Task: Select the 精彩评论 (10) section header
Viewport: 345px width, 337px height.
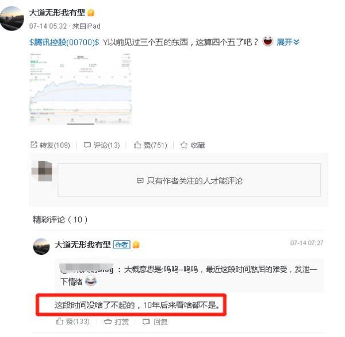Action: [x=60, y=219]
